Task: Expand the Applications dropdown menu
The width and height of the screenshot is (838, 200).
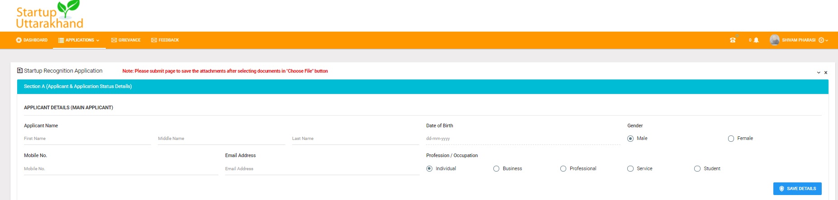Action: (79, 40)
